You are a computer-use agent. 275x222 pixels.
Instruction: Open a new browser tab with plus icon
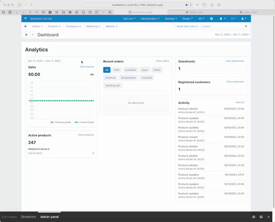[197, 5]
